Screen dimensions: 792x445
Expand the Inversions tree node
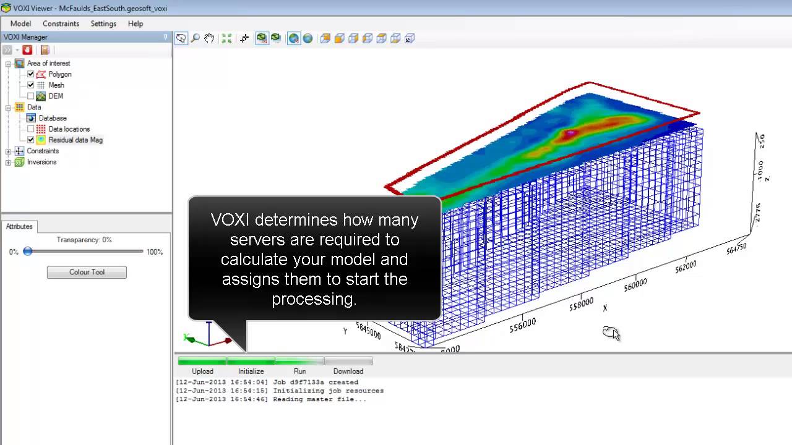[9, 162]
